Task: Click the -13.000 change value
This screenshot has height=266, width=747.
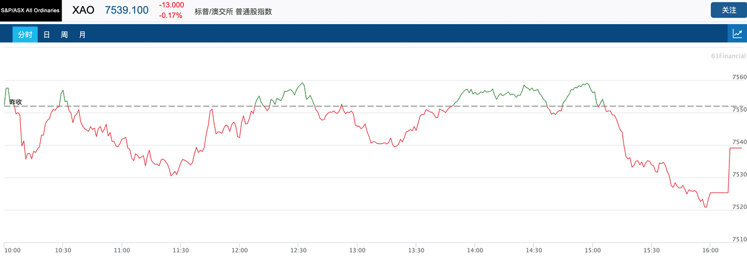Action: click(171, 5)
